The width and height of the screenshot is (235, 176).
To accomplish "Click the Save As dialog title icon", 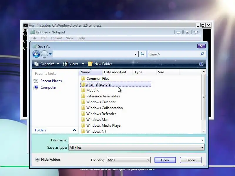I will coord(35,46).
